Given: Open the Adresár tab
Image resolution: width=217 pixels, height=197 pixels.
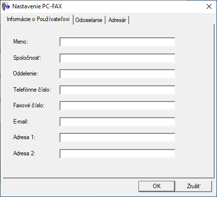Looking at the screenshot, I should (117, 20).
